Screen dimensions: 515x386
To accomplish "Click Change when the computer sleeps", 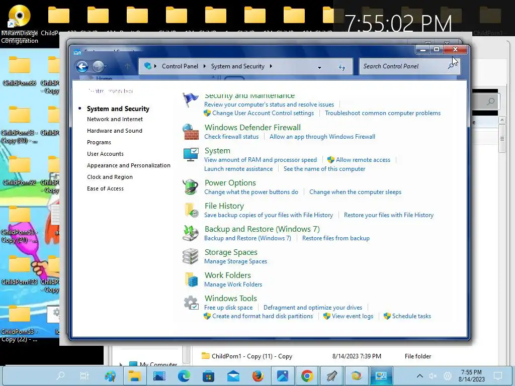I will [x=355, y=192].
